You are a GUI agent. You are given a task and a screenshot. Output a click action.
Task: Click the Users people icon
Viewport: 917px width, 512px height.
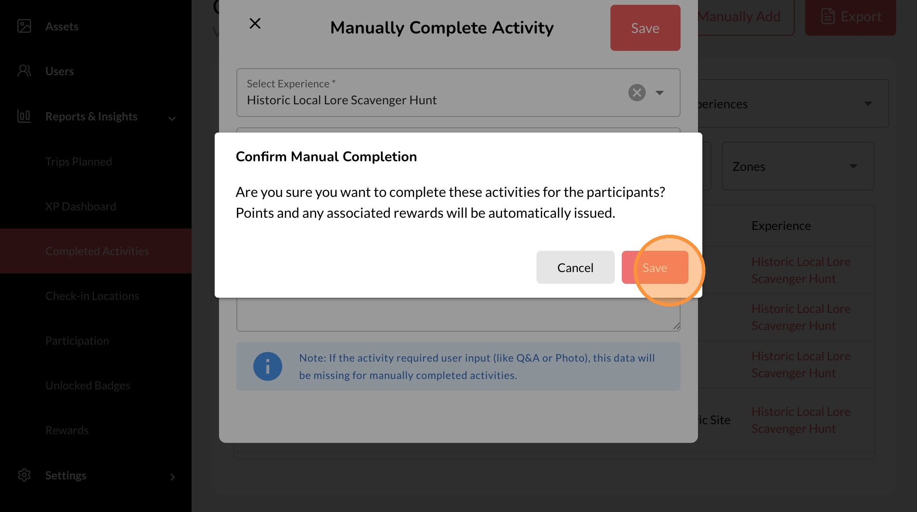[x=24, y=71]
